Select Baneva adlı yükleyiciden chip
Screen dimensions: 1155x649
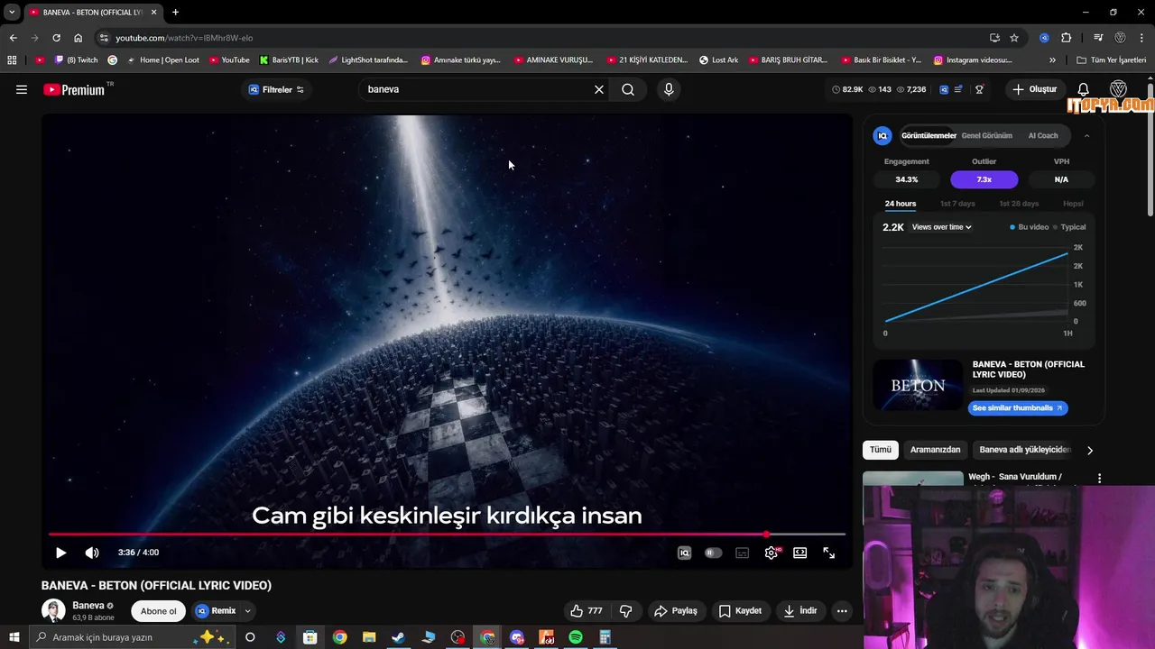pos(1024,450)
